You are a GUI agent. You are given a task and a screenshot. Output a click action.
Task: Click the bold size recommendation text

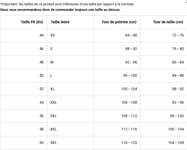pos(60,10)
